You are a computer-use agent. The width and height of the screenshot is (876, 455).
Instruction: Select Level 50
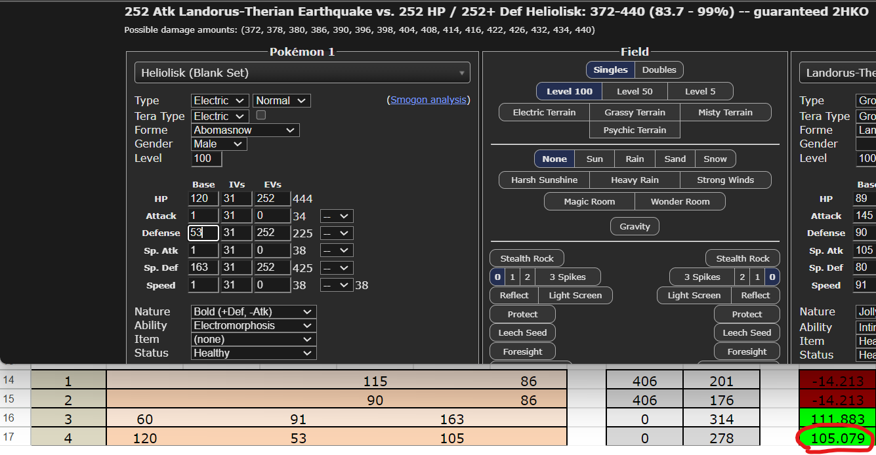pos(635,91)
